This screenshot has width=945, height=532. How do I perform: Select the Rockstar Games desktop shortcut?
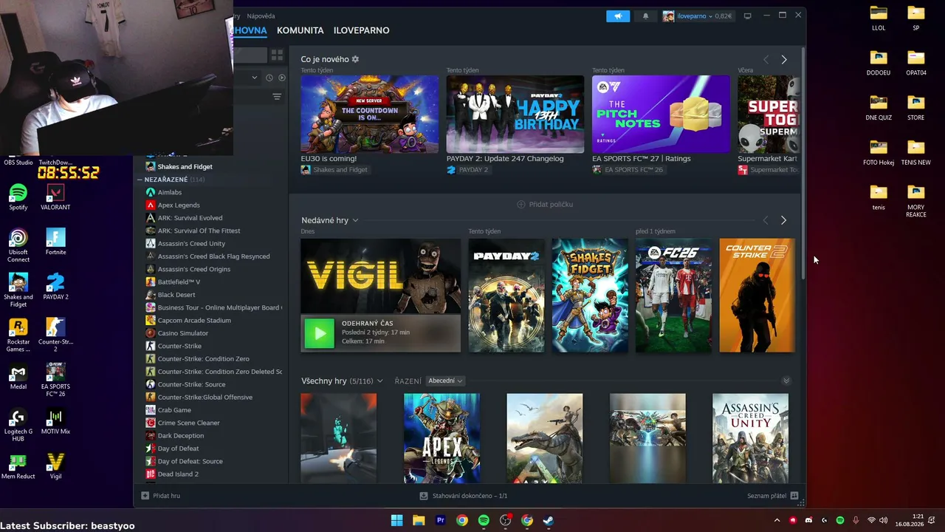tap(18, 335)
